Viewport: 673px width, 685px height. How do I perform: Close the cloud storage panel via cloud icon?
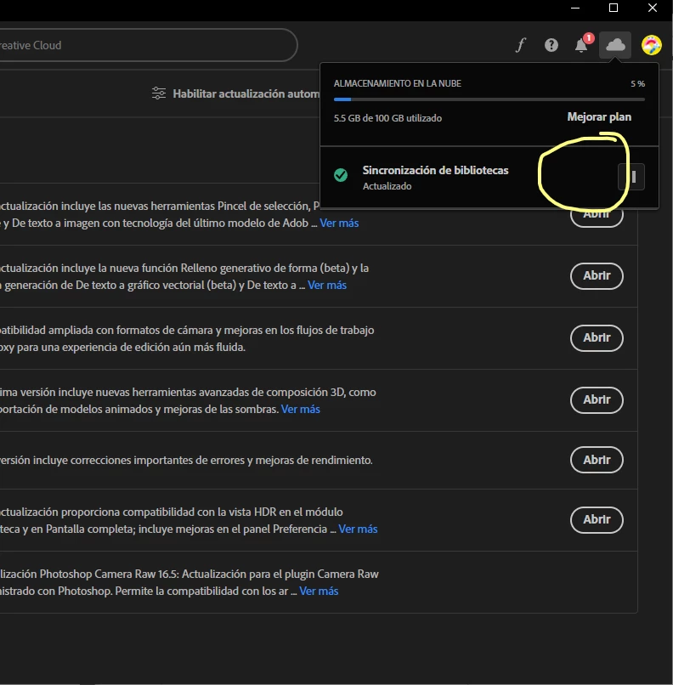click(x=615, y=44)
